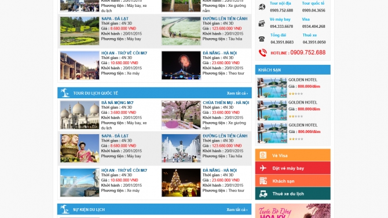The width and height of the screenshot is (388, 218).
Task: Click the building icon on the orange Khách sạn button
Action: [x=263, y=181]
